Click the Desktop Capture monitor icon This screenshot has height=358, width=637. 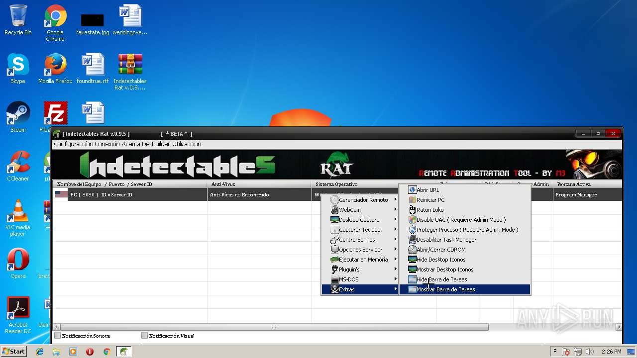point(334,220)
